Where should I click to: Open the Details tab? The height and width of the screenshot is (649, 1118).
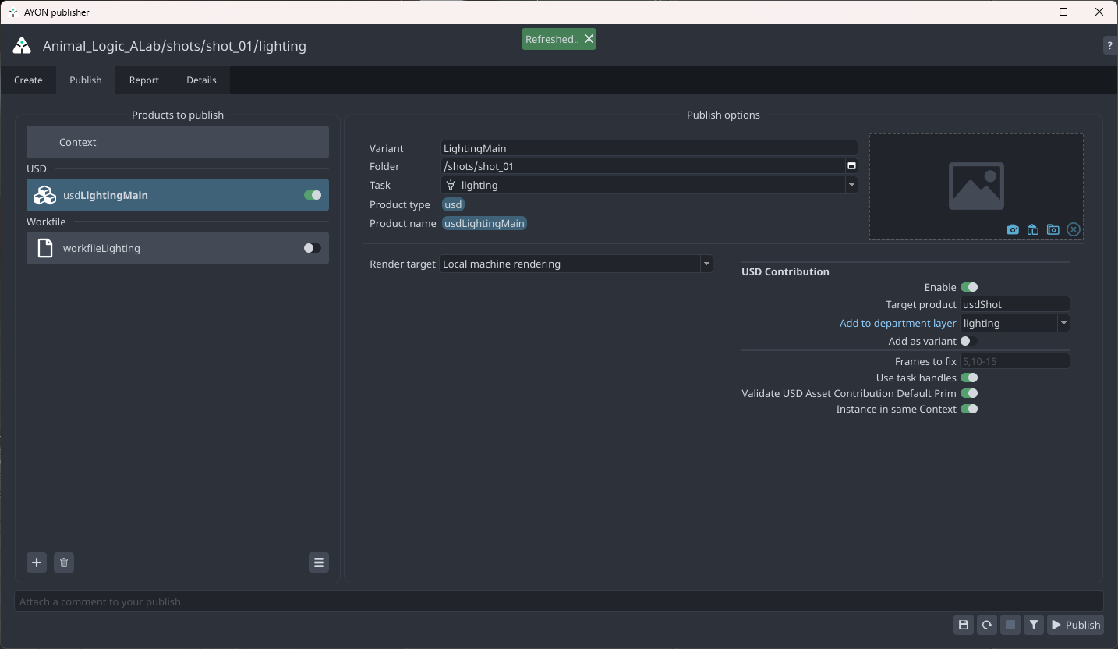[201, 80]
